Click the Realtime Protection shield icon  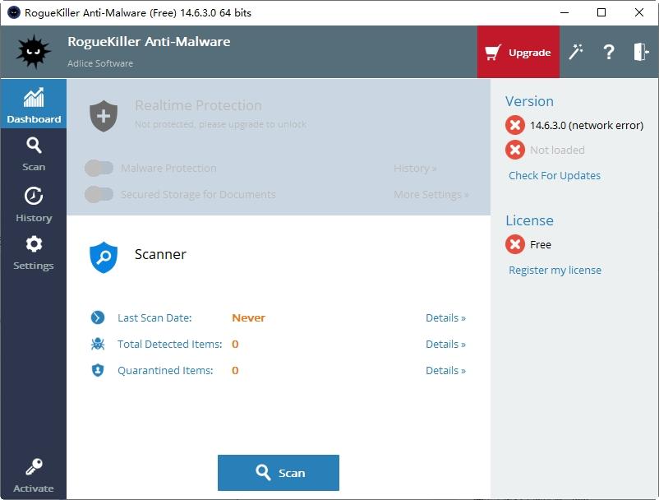pyautogui.click(x=104, y=116)
